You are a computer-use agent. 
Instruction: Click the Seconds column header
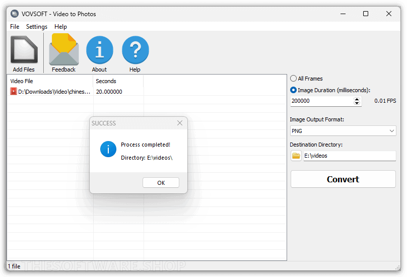(x=118, y=81)
